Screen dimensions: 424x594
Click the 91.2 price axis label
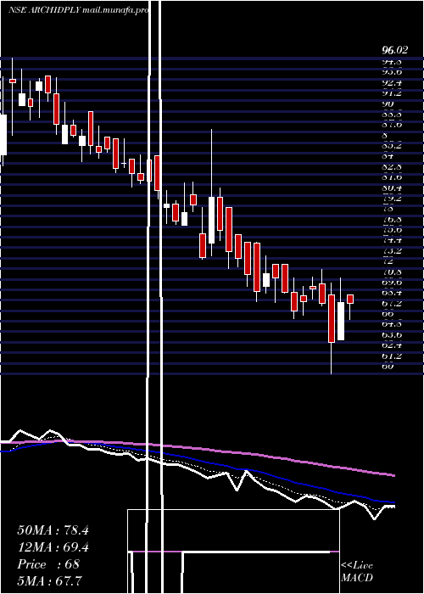[x=392, y=93]
